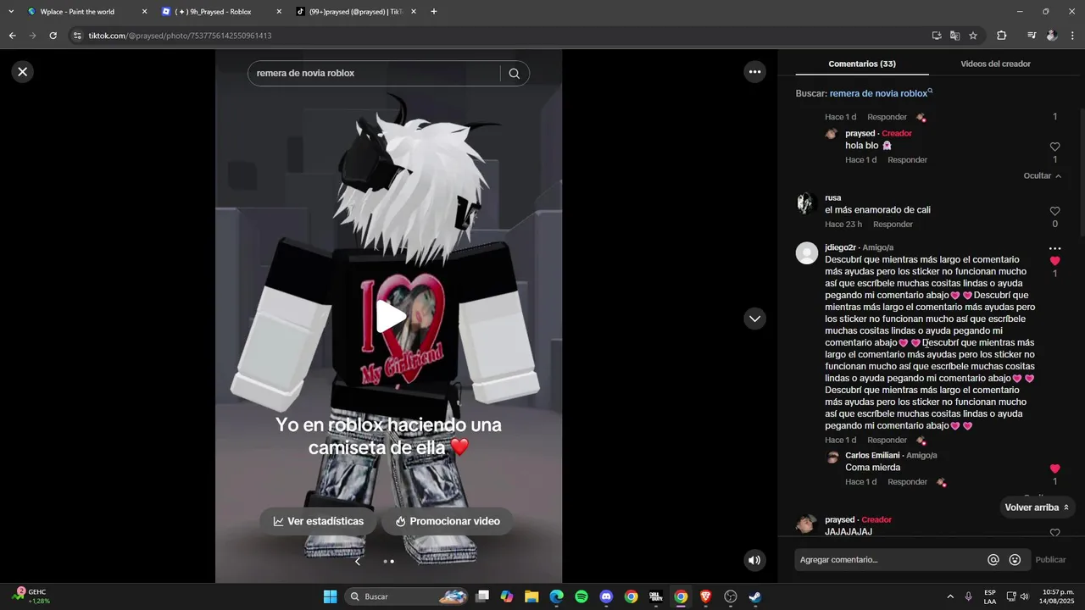Image resolution: width=1085 pixels, height=610 pixels.
Task: Switch to the Videos del creador tab
Action: pyautogui.click(x=995, y=64)
